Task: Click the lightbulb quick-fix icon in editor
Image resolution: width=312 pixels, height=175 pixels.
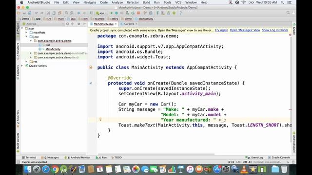Action: point(100,119)
